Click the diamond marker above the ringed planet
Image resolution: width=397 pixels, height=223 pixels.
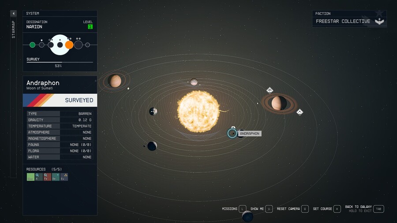(270, 90)
